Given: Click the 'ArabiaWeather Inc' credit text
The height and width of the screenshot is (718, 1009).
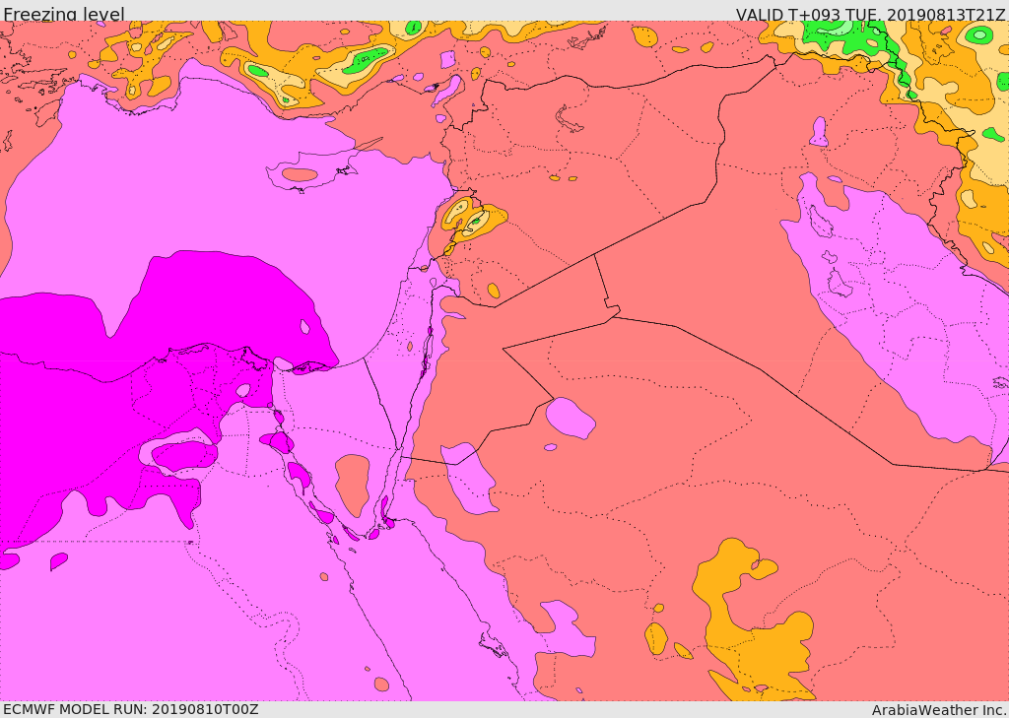Looking at the screenshot, I should 939,710.
